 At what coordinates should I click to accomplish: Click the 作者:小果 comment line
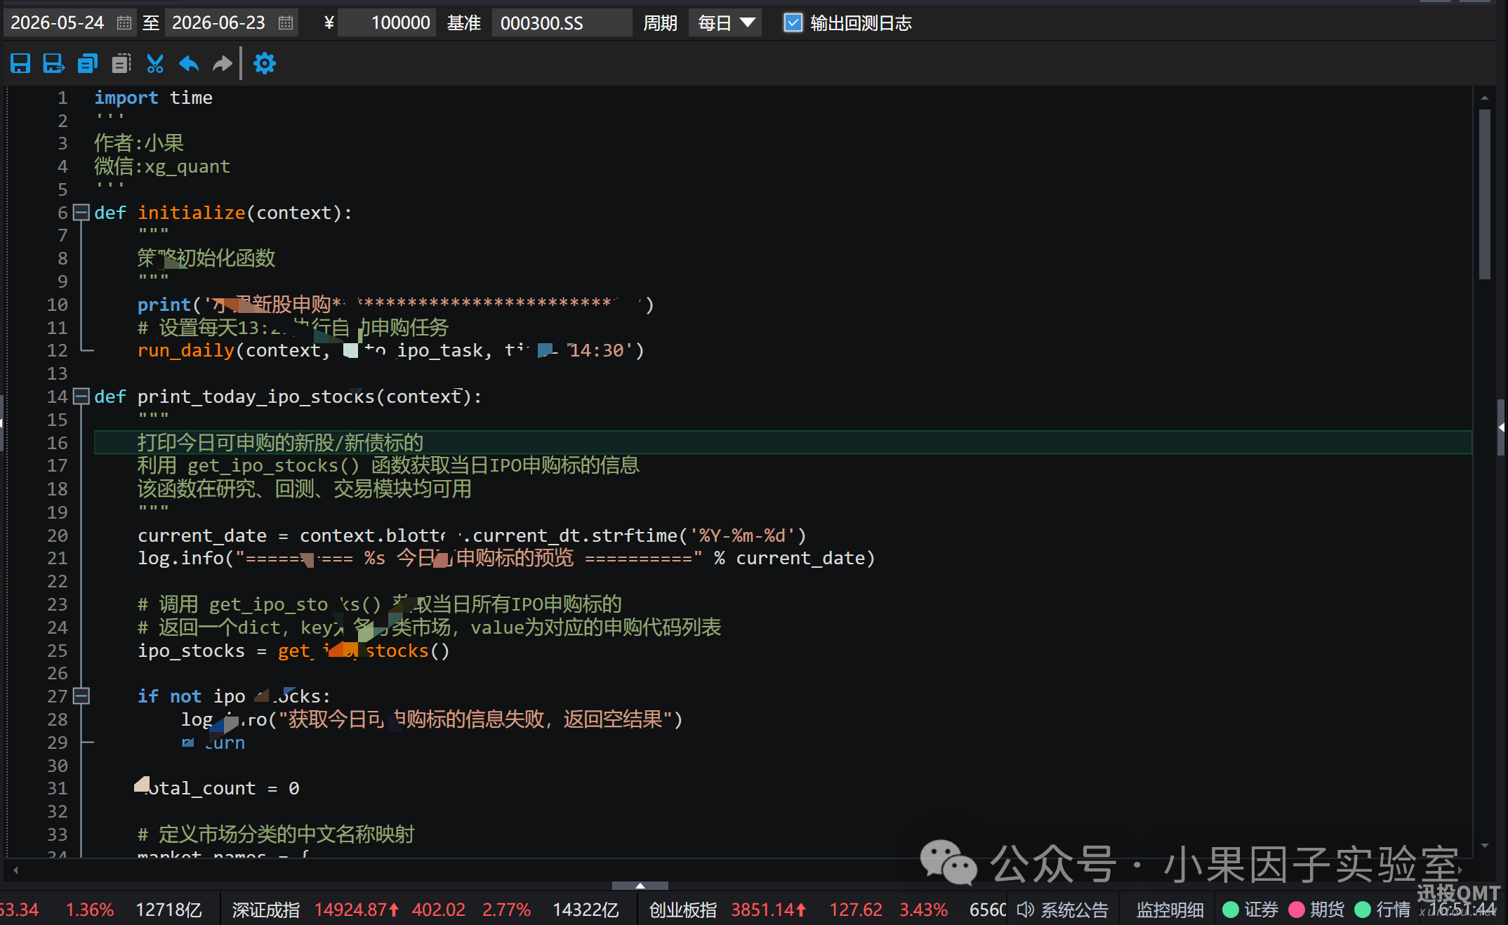click(139, 143)
